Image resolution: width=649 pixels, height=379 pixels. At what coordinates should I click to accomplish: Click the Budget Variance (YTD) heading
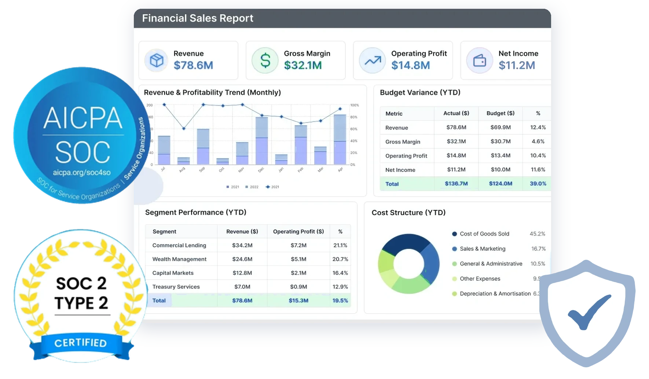[x=420, y=93]
